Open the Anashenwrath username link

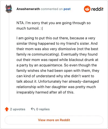coord(28,9)
